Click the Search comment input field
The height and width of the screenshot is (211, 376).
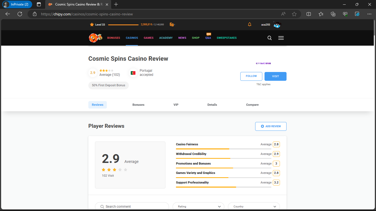pyautogui.click(x=132, y=207)
